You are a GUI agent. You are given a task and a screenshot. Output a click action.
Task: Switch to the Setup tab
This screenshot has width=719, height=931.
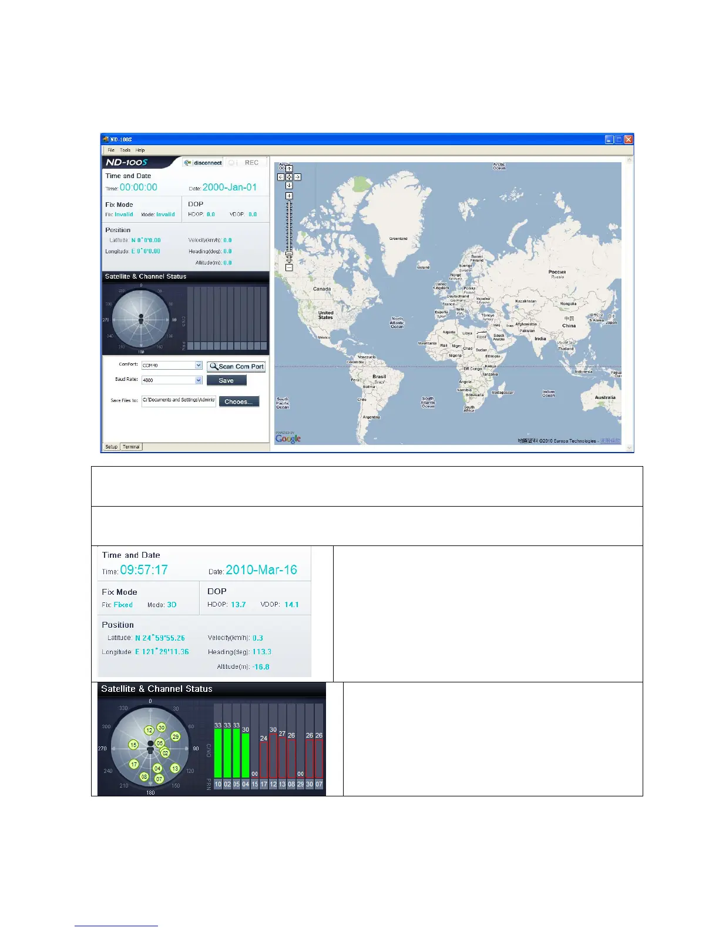(111, 447)
